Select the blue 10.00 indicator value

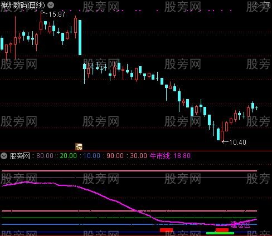[x=91, y=156]
